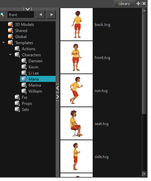The height and width of the screenshot is (181, 151).
Task: Switch to the Library tab
Action: click(x=124, y=4)
